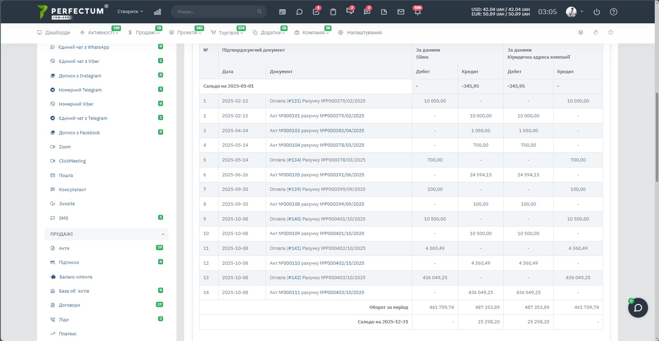The image size is (659, 341).
Task: Expand the Торгівля menu
Action: pos(227,33)
